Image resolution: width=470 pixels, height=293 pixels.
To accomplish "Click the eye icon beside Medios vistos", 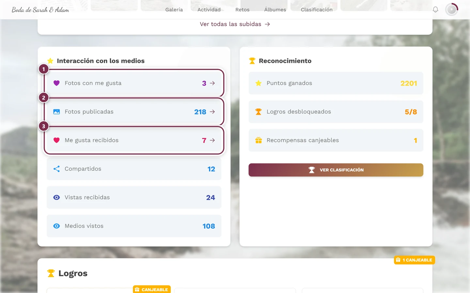I will point(56,226).
